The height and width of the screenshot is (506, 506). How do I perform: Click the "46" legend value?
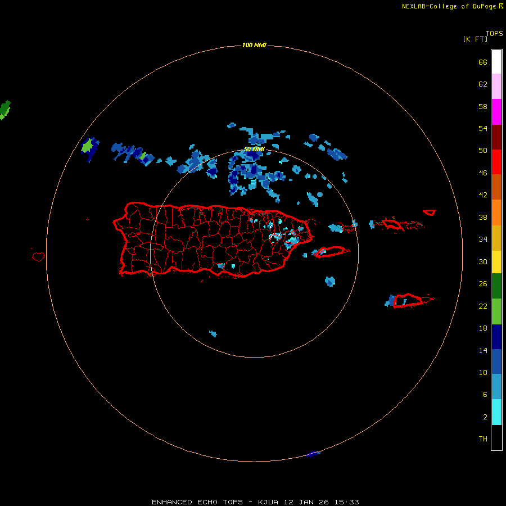point(483,173)
